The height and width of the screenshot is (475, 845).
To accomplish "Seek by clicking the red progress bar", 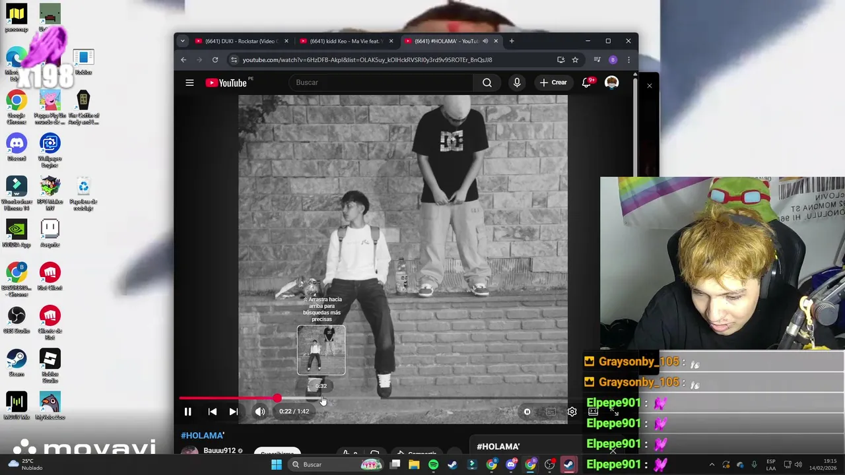I will 228,398.
